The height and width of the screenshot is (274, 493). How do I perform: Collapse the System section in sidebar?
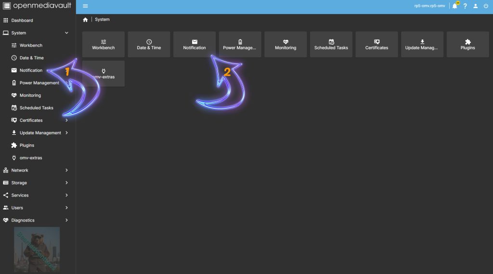(66, 33)
